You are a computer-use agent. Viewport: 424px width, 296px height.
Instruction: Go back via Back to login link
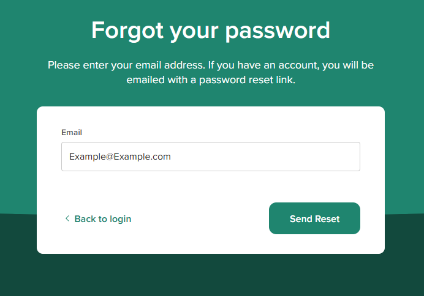coord(102,219)
